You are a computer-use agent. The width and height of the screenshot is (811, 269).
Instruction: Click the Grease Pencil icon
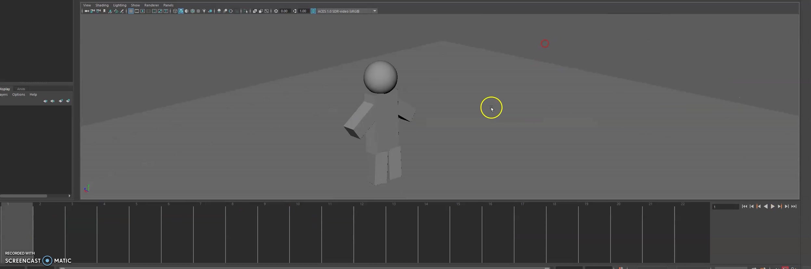tap(122, 11)
